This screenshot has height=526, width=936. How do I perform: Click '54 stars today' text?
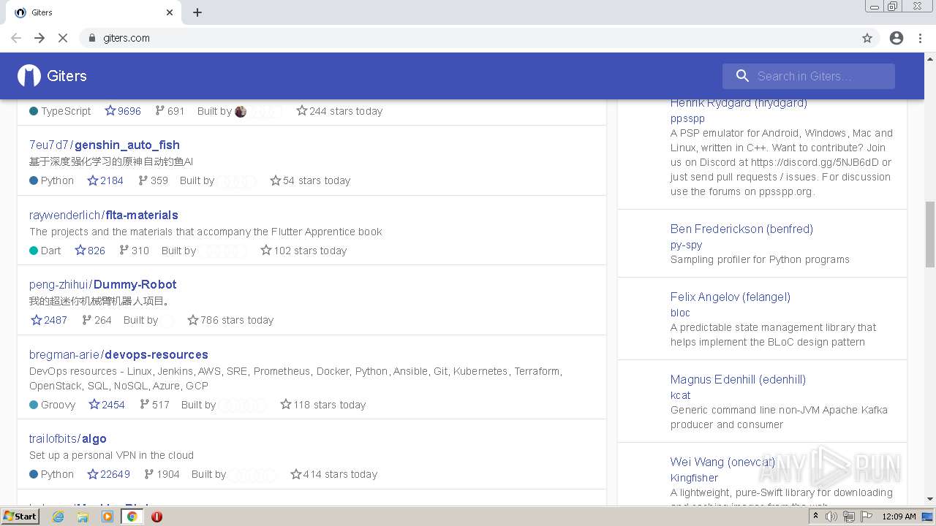tap(317, 180)
